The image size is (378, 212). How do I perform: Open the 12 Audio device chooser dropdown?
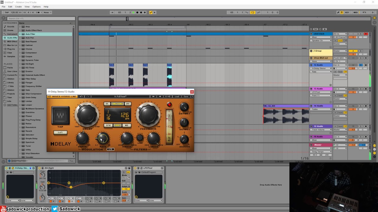pyautogui.click(x=321, y=68)
